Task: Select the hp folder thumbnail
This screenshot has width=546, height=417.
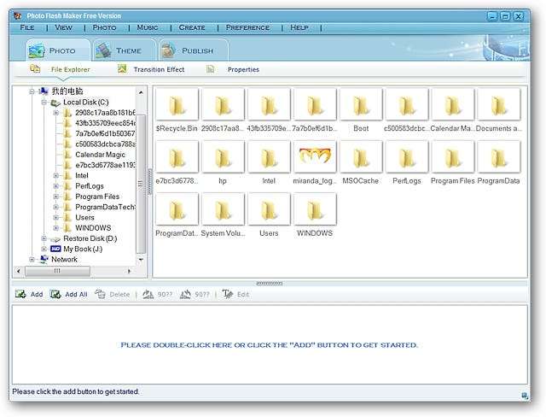Action: (223, 156)
